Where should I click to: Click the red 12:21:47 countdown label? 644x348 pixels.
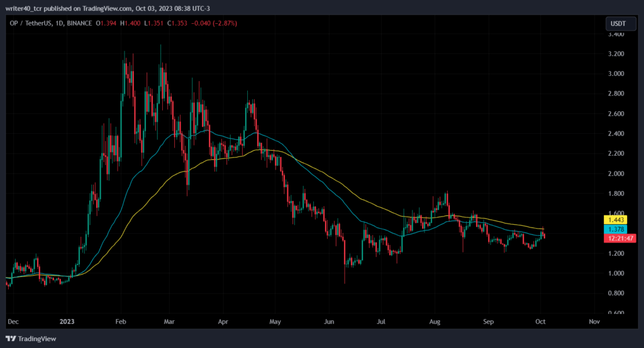619,239
